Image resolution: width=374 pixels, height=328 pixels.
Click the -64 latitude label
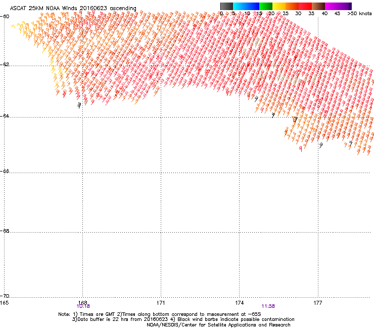(5, 116)
